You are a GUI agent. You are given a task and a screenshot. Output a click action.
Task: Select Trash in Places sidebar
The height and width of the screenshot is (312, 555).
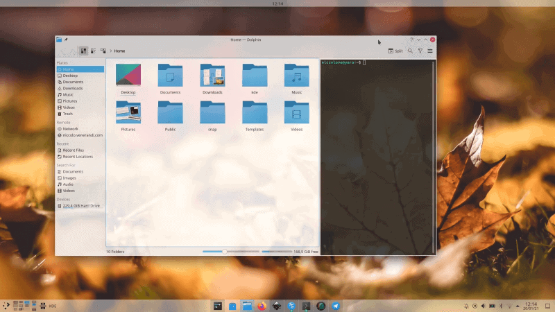click(x=69, y=114)
